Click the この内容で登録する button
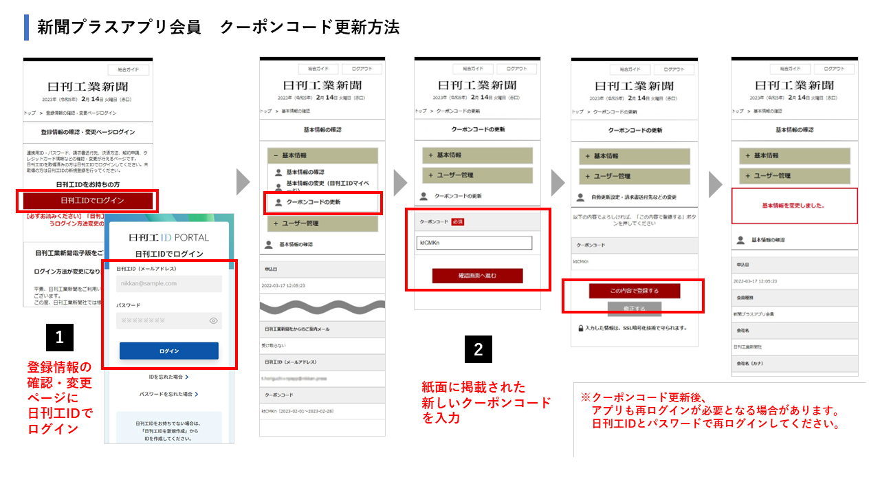This screenshot has width=880, height=495. 635,291
